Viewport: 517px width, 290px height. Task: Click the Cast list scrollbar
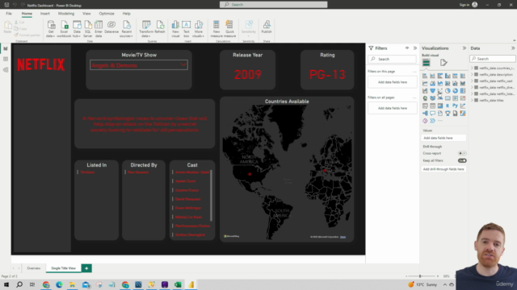pos(212,196)
